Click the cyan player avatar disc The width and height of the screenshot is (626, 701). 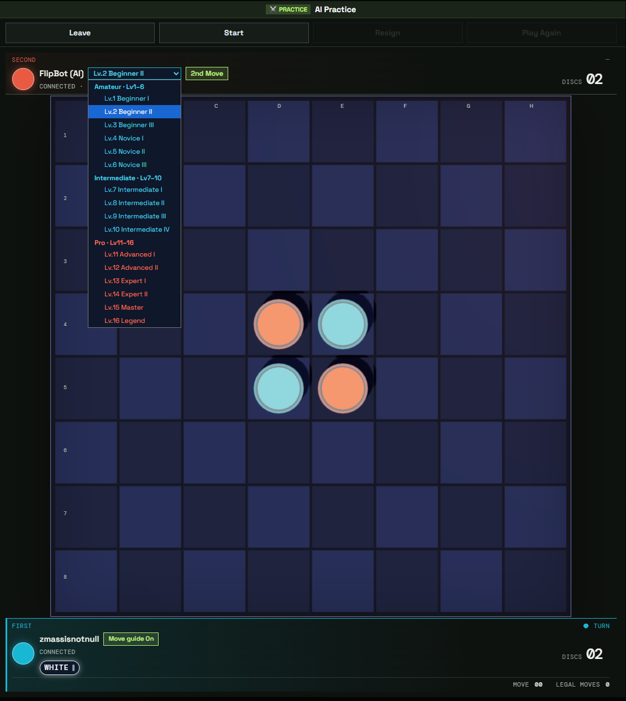(23, 653)
